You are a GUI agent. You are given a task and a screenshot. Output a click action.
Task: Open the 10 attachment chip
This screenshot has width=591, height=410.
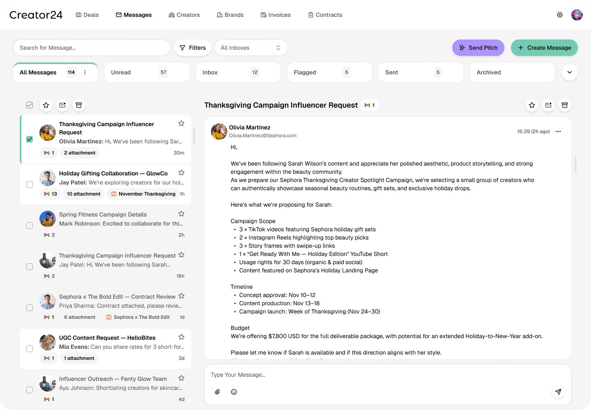(83, 194)
